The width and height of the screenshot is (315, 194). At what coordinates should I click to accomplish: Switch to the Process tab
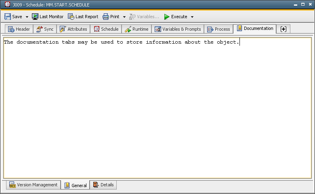point(218,29)
